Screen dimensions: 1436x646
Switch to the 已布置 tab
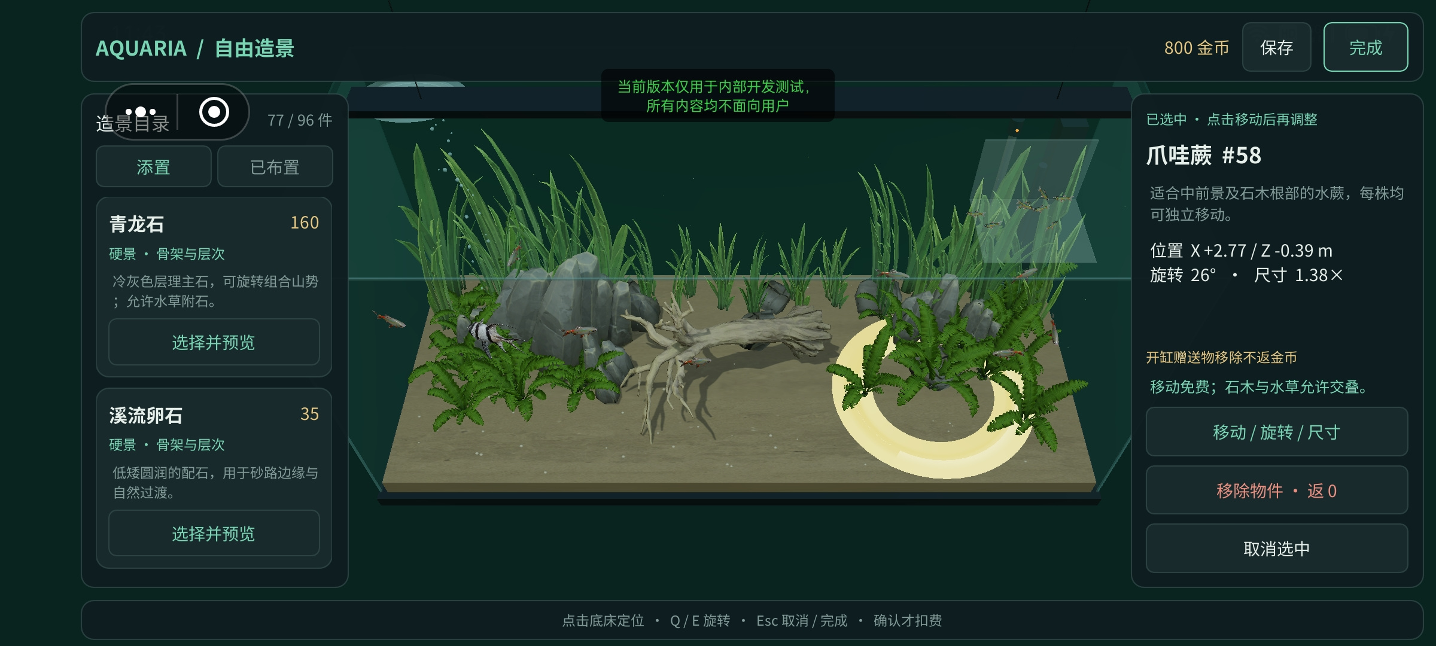coord(275,167)
